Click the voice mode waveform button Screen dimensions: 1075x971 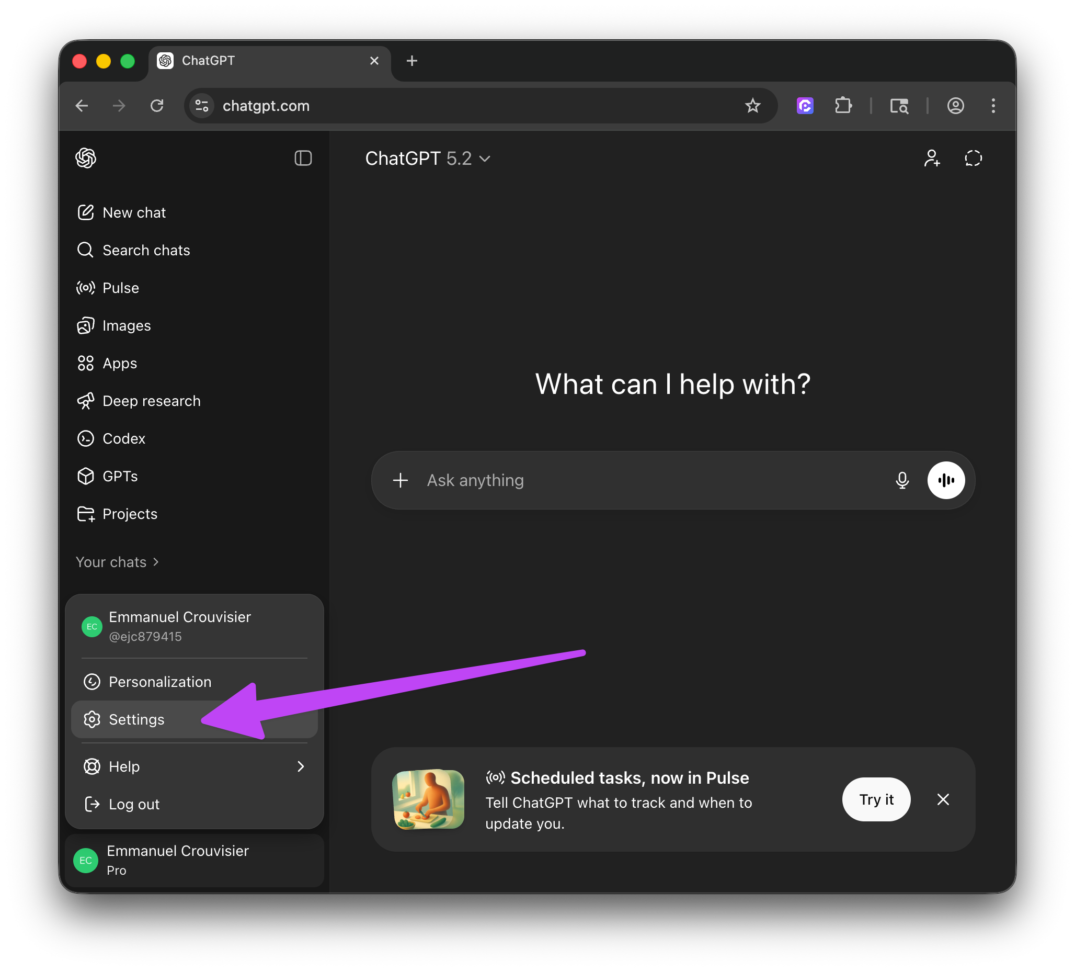coord(945,480)
